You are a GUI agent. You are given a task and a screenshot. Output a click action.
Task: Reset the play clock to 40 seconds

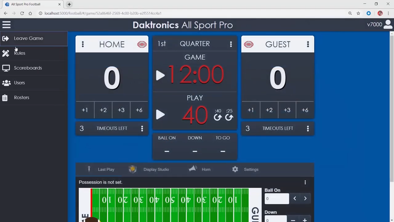pos(218,117)
